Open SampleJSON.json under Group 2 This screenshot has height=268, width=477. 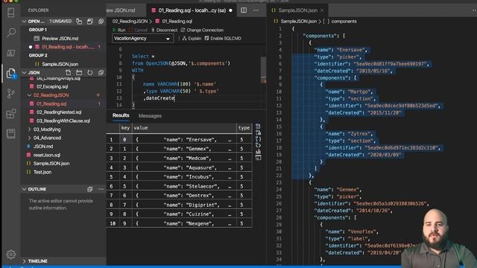point(60,64)
